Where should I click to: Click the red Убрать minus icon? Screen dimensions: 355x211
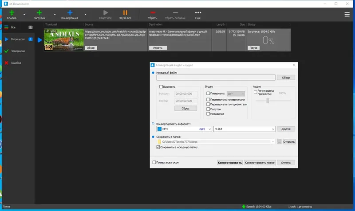[153, 13]
